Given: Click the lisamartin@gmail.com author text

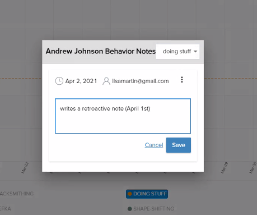Looking at the screenshot, I should (141, 81).
